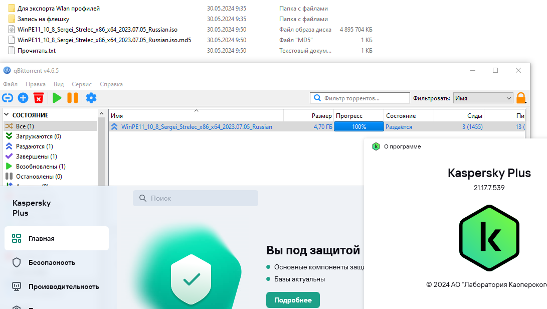Click the magnifier icon in torrent filter
The width and height of the screenshot is (547, 309).
pyautogui.click(x=317, y=98)
